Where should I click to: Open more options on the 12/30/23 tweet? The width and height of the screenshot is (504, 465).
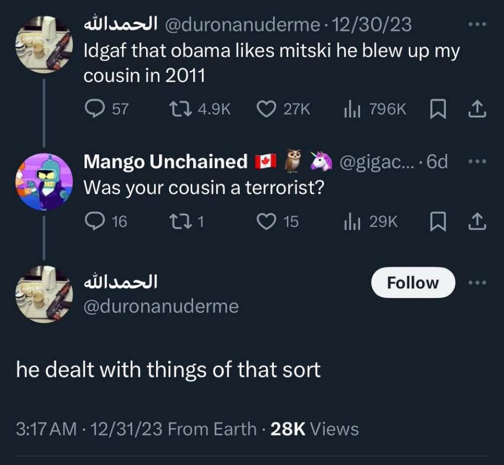click(477, 24)
